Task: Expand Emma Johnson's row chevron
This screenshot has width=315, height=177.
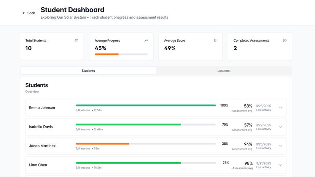Action: tap(280, 108)
